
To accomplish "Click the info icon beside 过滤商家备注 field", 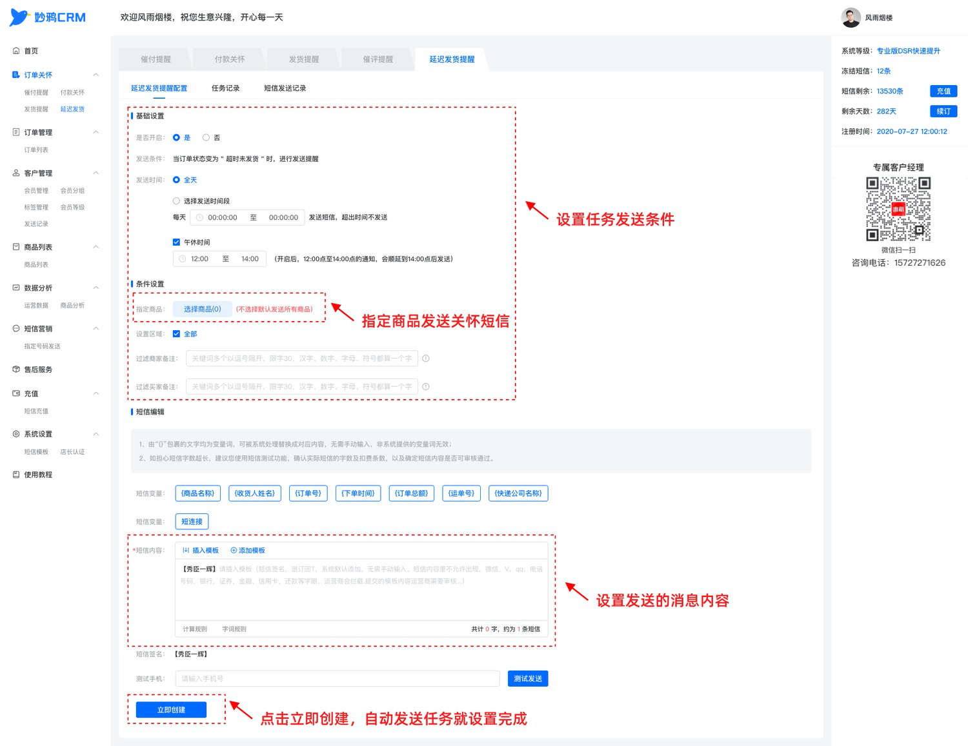I will pos(426,358).
